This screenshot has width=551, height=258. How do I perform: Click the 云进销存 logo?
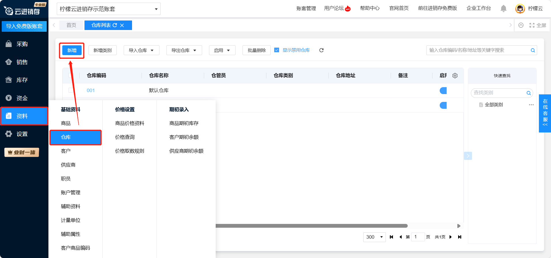click(x=22, y=11)
